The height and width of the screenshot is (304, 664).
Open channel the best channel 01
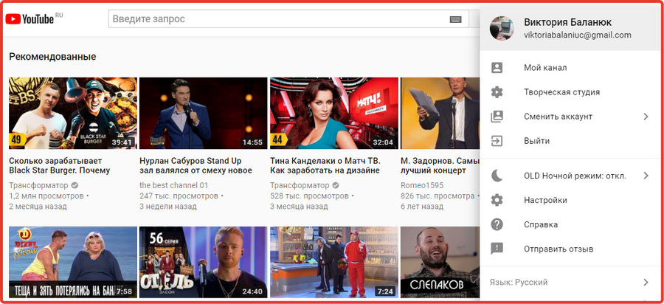pyautogui.click(x=173, y=185)
